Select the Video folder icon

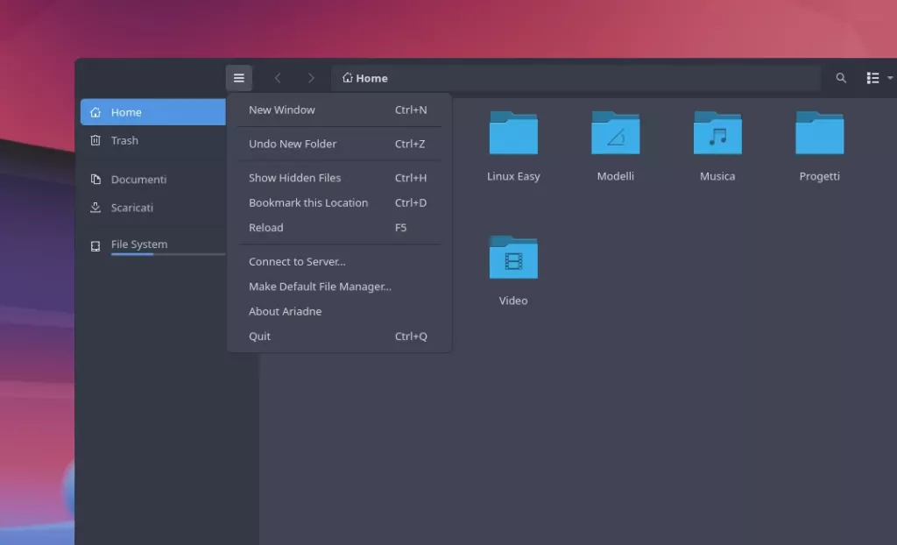point(513,257)
